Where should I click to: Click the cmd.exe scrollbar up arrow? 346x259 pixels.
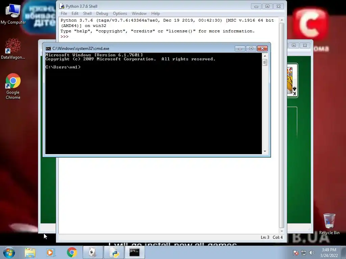[265, 56]
